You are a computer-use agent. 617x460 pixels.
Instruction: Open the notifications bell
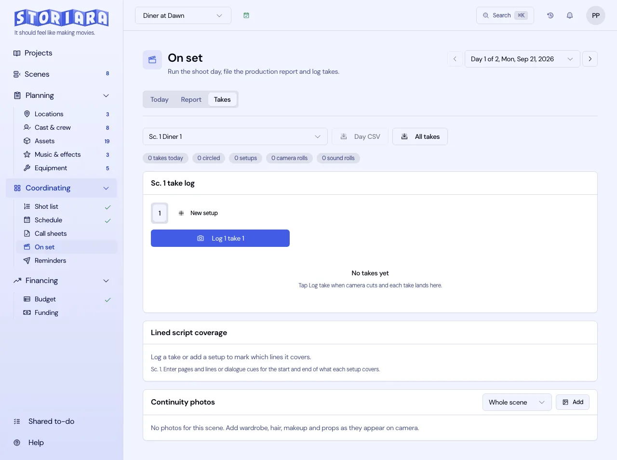tap(570, 15)
